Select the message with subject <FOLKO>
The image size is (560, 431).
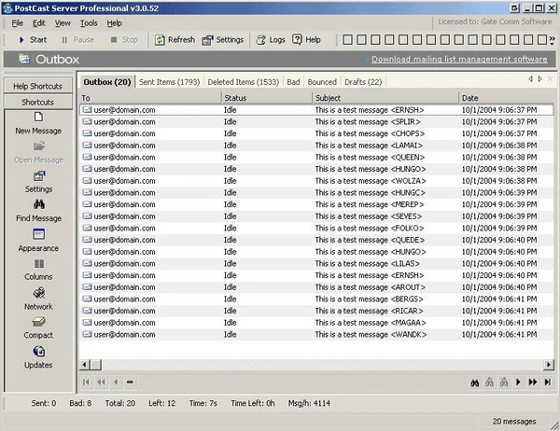pyautogui.click(x=316, y=228)
